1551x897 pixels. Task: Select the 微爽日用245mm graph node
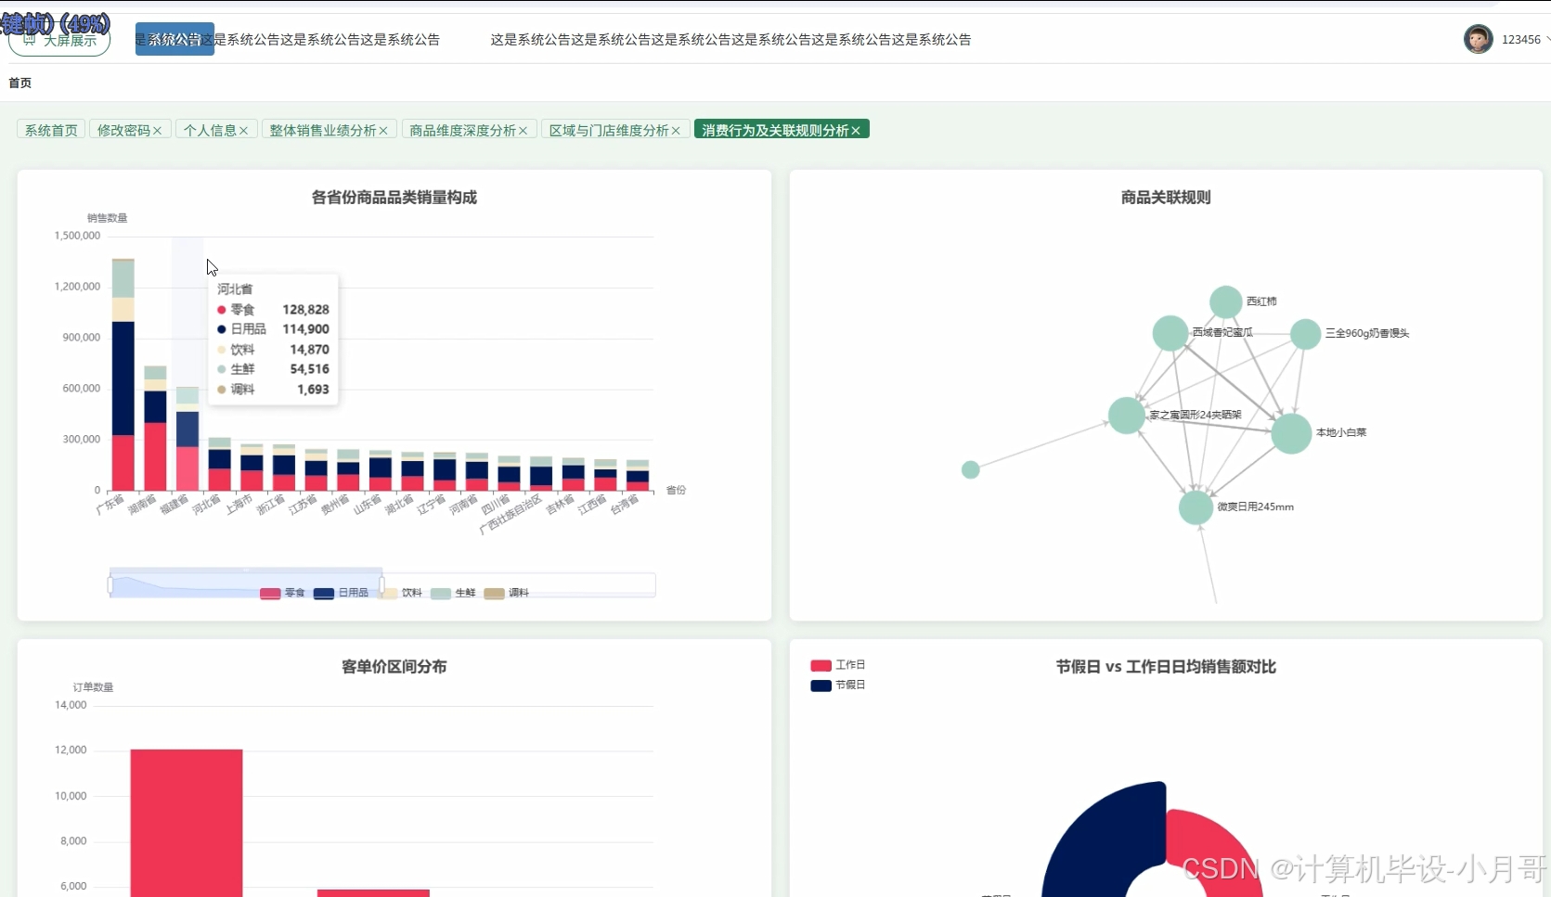1196,507
